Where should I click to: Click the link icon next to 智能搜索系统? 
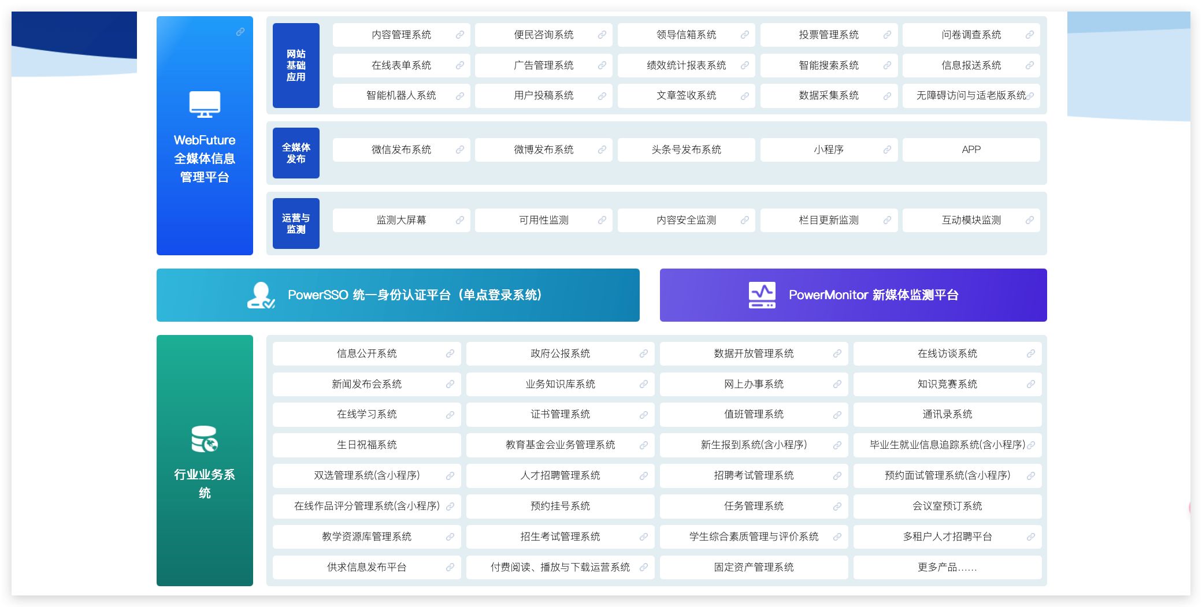point(887,66)
